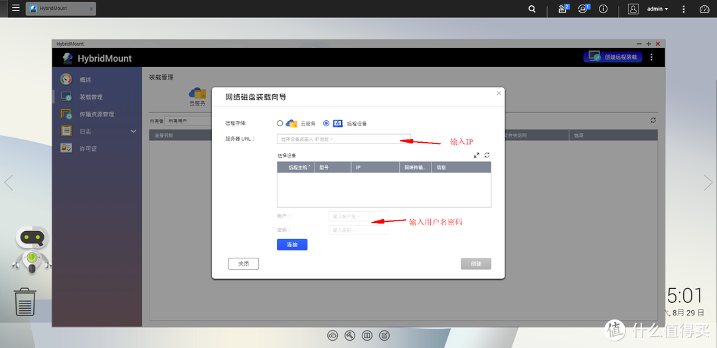717x348 pixels.
Task: Open the top bar more options dots
Action: pyautogui.click(x=684, y=9)
